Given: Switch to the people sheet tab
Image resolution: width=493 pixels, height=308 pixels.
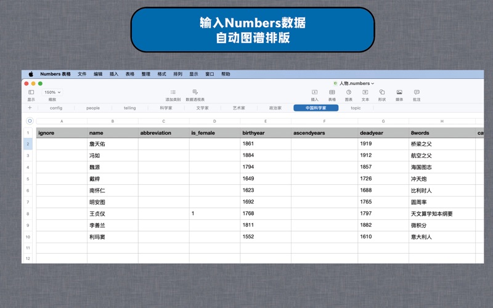Looking at the screenshot, I should tap(93, 108).
